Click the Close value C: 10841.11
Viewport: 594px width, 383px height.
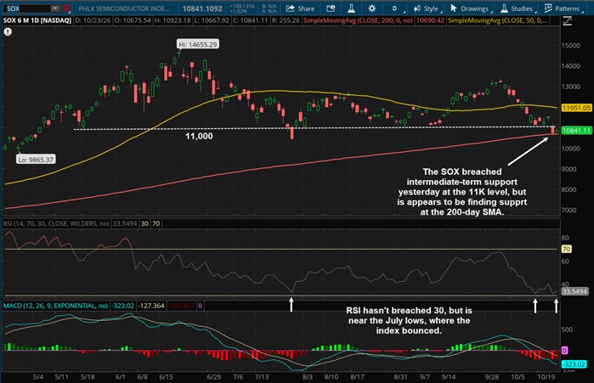[251, 20]
